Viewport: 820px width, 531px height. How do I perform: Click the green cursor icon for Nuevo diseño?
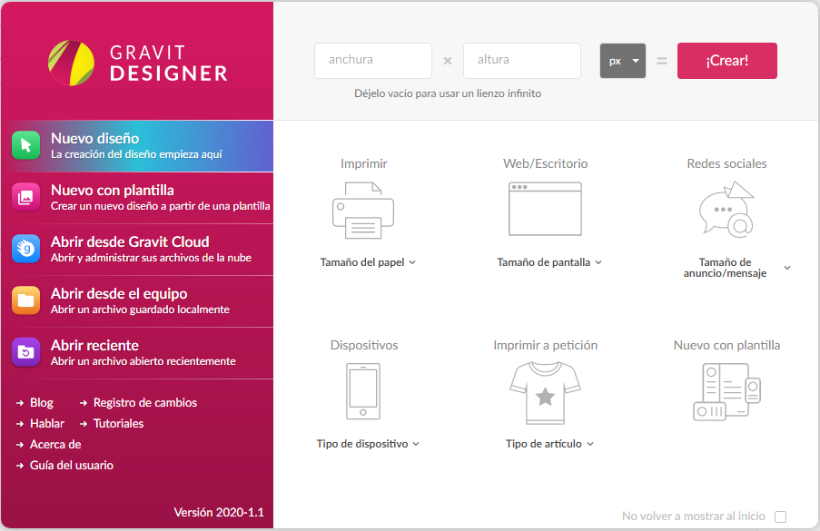point(25,145)
